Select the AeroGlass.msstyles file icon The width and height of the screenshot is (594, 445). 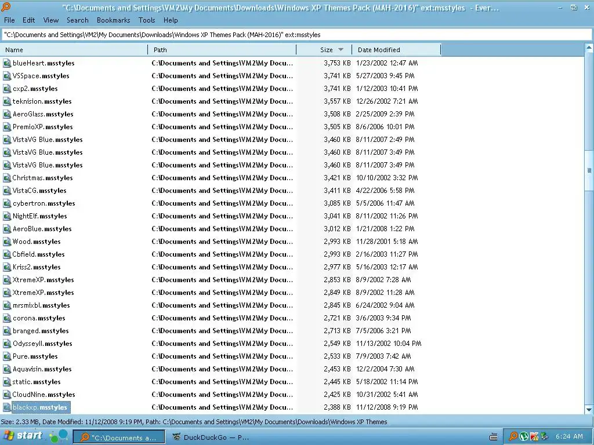click(x=7, y=114)
